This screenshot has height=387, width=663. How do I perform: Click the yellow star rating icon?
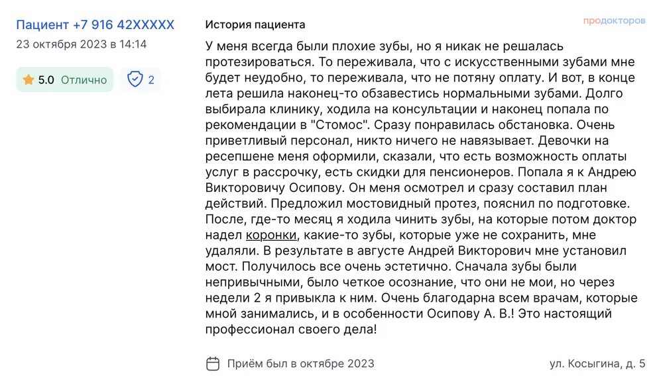tap(29, 80)
